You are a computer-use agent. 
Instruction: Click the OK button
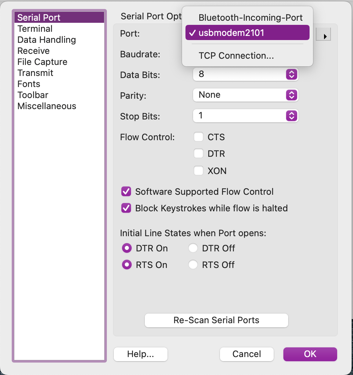pyautogui.click(x=310, y=354)
